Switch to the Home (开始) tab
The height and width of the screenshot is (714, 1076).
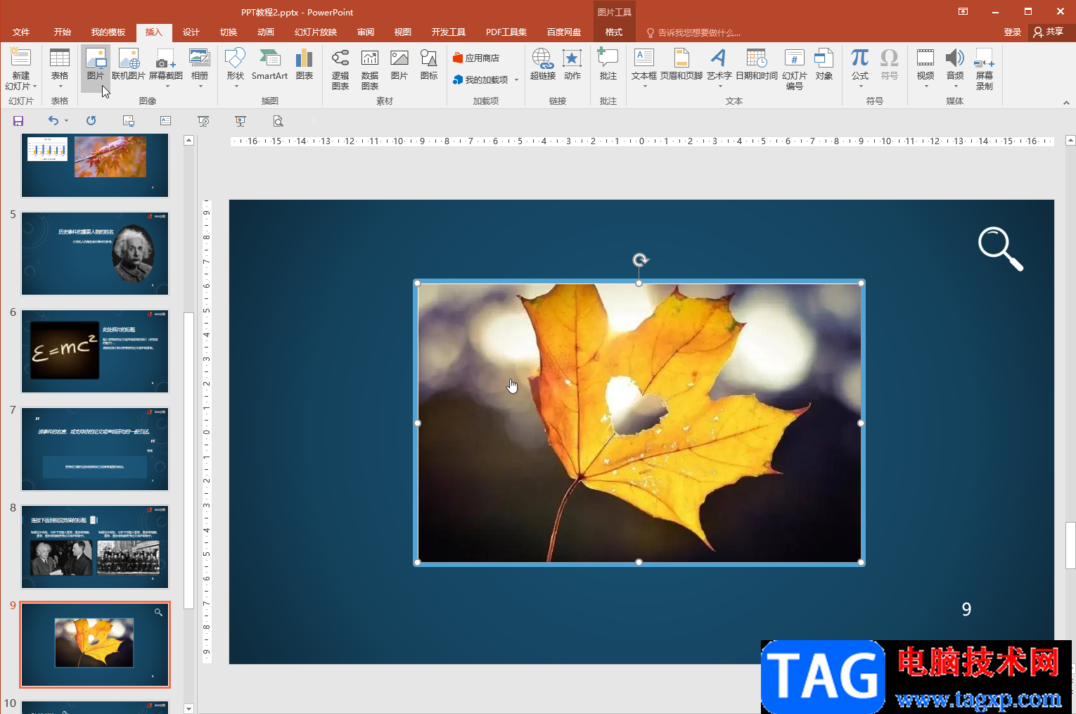63,32
